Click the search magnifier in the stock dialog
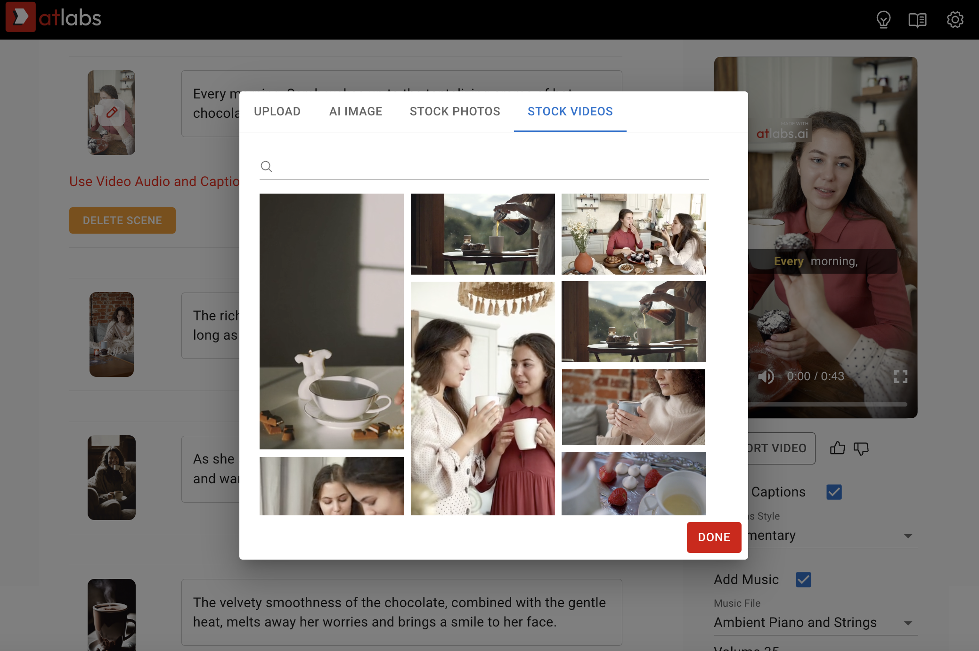This screenshot has height=651, width=979. click(267, 167)
